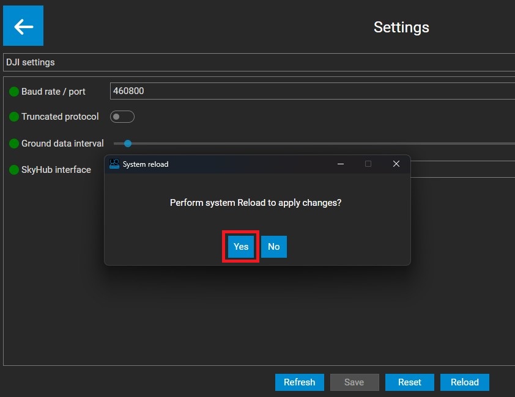Confirm system reload with Yes
This screenshot has width=515, height=397.
[x=241, y=246]
